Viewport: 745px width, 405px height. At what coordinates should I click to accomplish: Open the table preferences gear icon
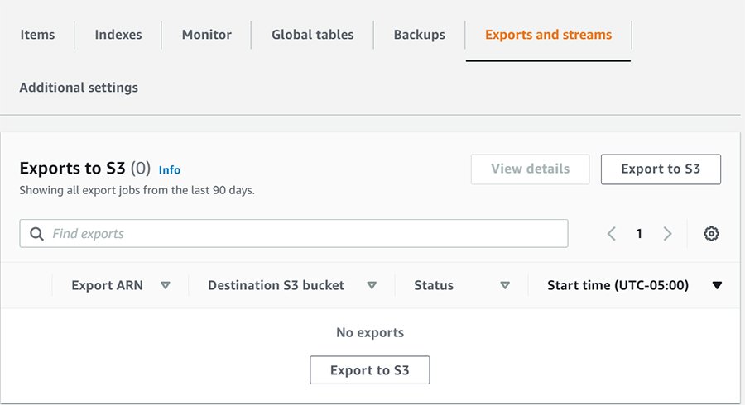click(x=710, y=234)
